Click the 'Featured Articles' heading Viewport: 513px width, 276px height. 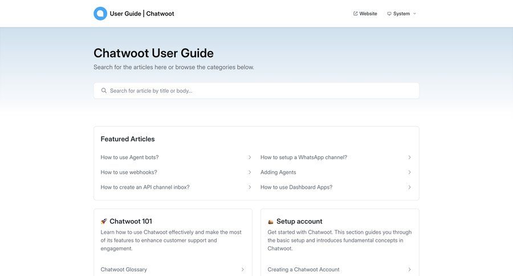pyautogui.click(x=128, y=139)
